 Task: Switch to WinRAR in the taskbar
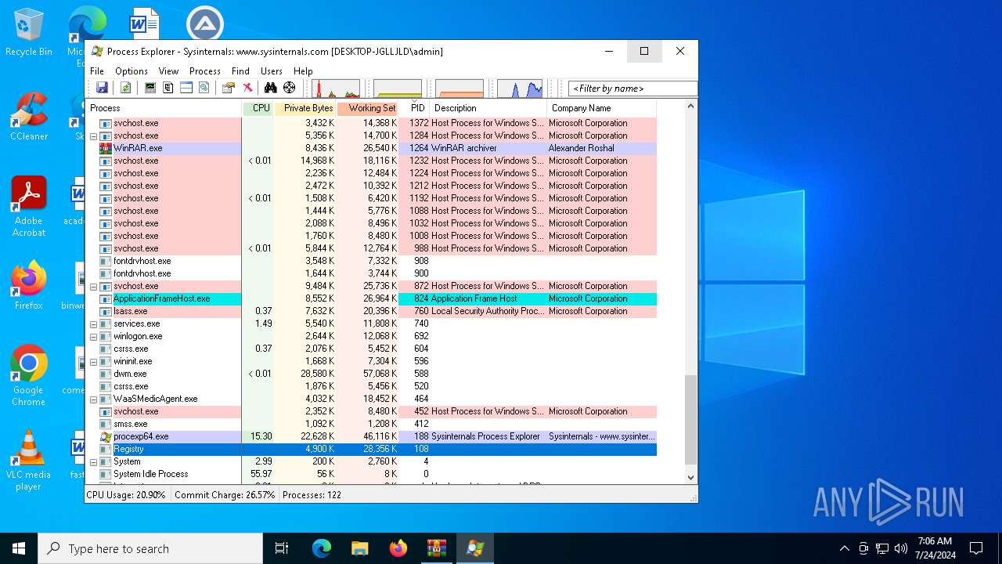(x=436, y=548)
